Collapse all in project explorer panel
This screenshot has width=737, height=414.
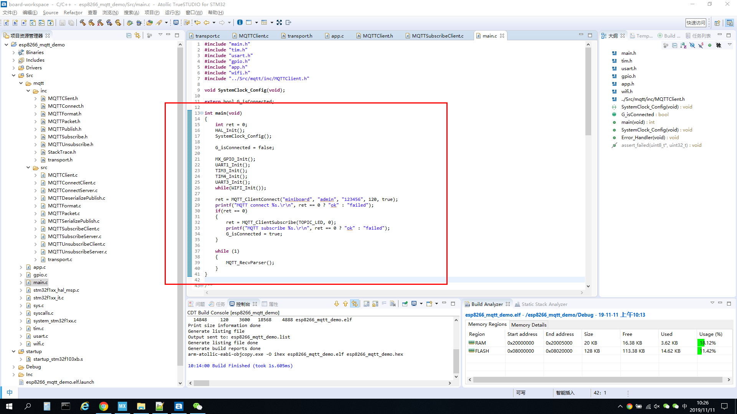click(129, 35)
